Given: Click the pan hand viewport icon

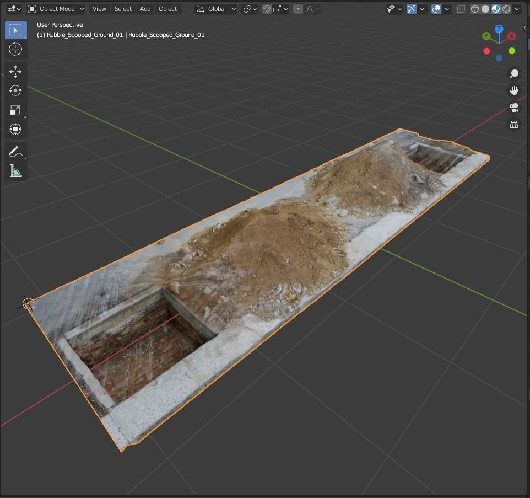Looking at the screenshot, I should pos(514,90).
